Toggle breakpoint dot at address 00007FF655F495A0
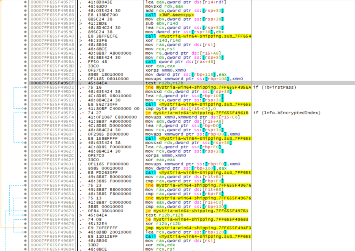 pyautogui.click(x=25, y=36)
